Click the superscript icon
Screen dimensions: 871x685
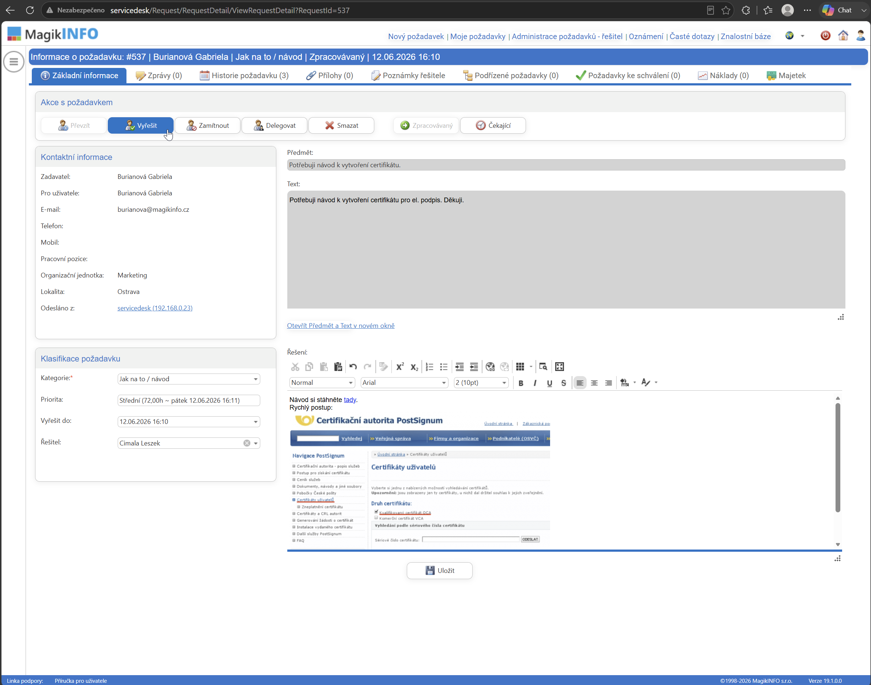[x=400, y=367]
